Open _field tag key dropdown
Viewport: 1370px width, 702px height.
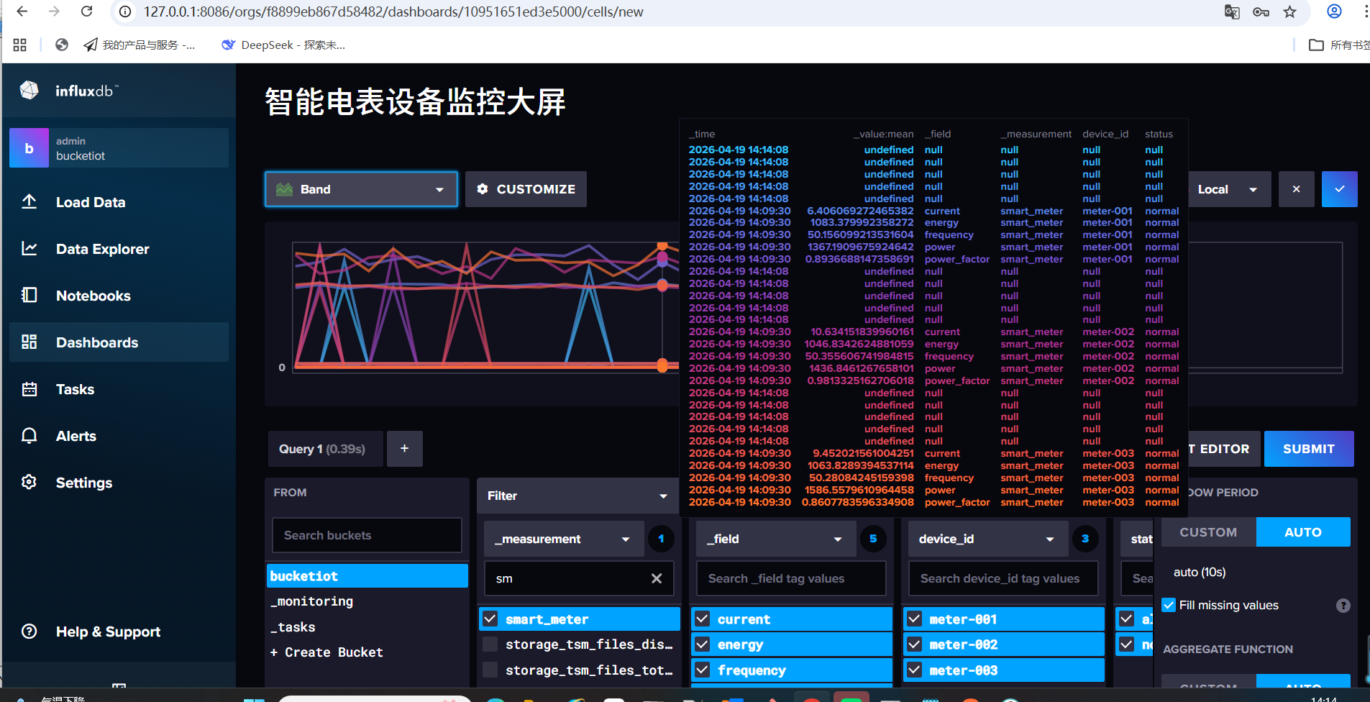(x=776, y=539)
